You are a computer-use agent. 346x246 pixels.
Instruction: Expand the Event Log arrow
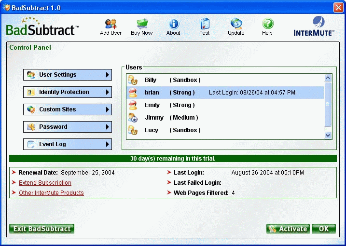107,144
